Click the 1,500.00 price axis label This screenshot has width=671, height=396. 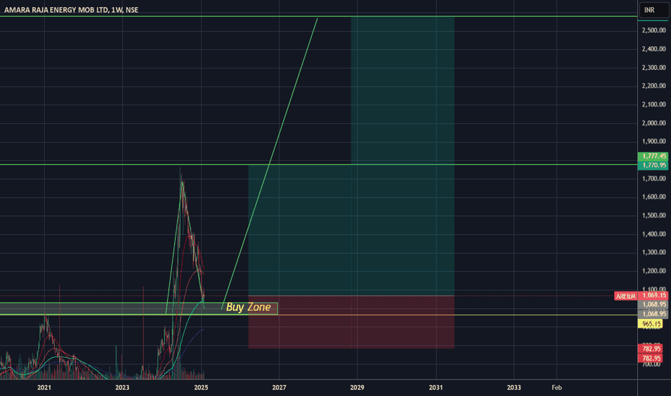pos(654,215)
